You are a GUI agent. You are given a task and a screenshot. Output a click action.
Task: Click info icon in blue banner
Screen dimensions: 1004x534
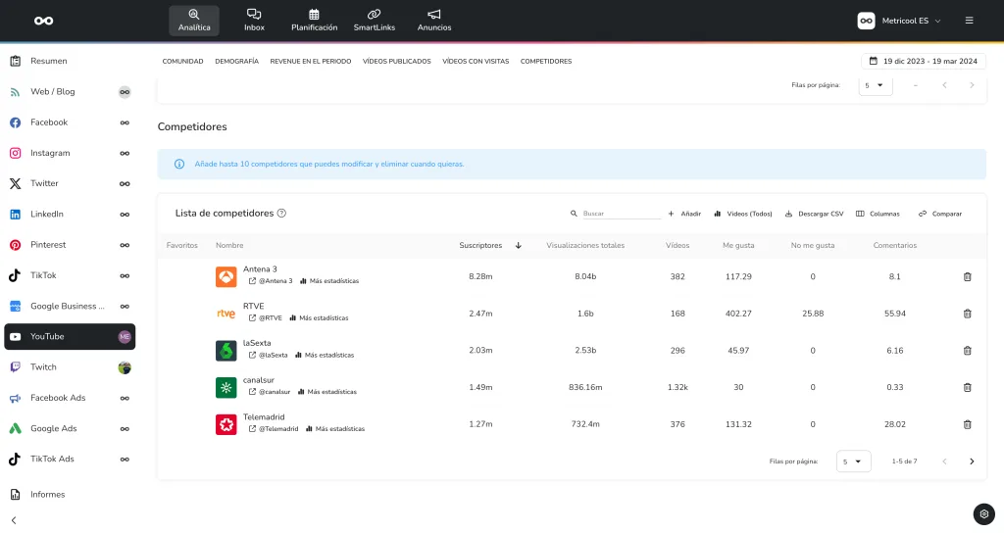179,165
